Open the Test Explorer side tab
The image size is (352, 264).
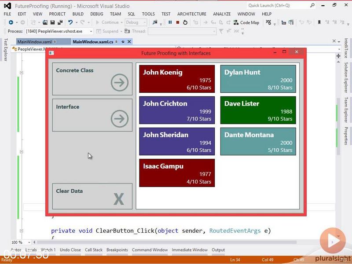coord(6,50)
